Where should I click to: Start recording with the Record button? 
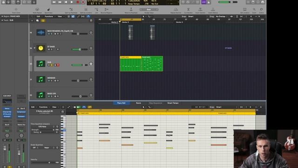[78, 2]
